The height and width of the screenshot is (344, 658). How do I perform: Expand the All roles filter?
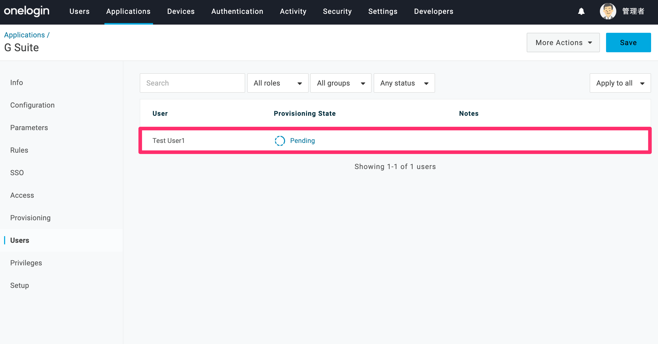278,83
